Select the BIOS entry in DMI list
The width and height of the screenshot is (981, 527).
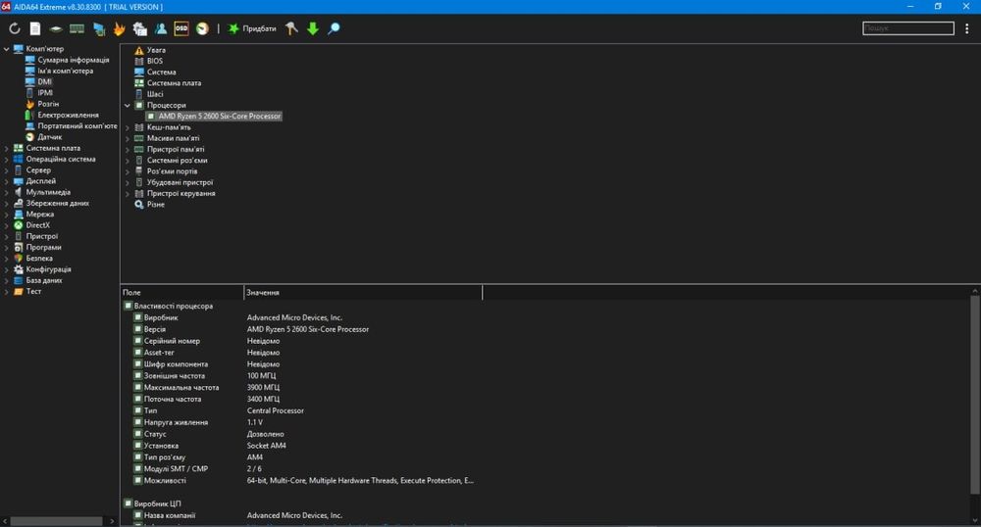[x=155, y=61]
